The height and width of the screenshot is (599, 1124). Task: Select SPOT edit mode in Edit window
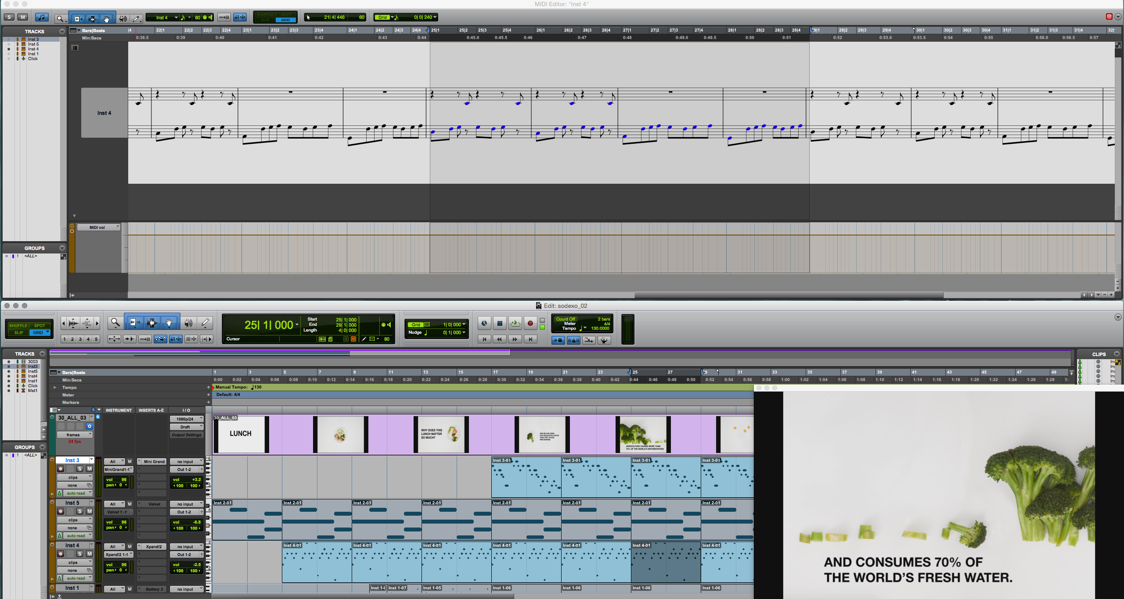coord(40,325)
